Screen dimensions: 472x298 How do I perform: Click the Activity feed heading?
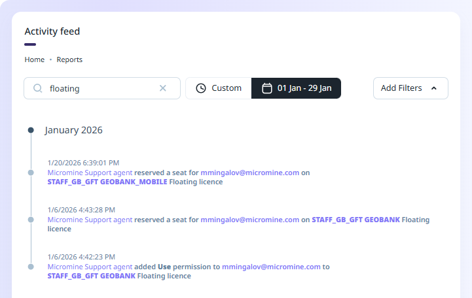52,31
